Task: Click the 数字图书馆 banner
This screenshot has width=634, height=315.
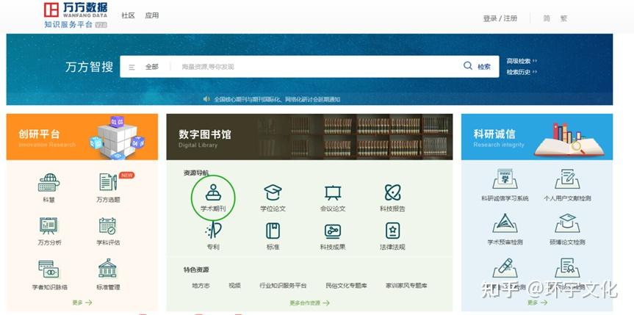Action: (x=309, y=137)
